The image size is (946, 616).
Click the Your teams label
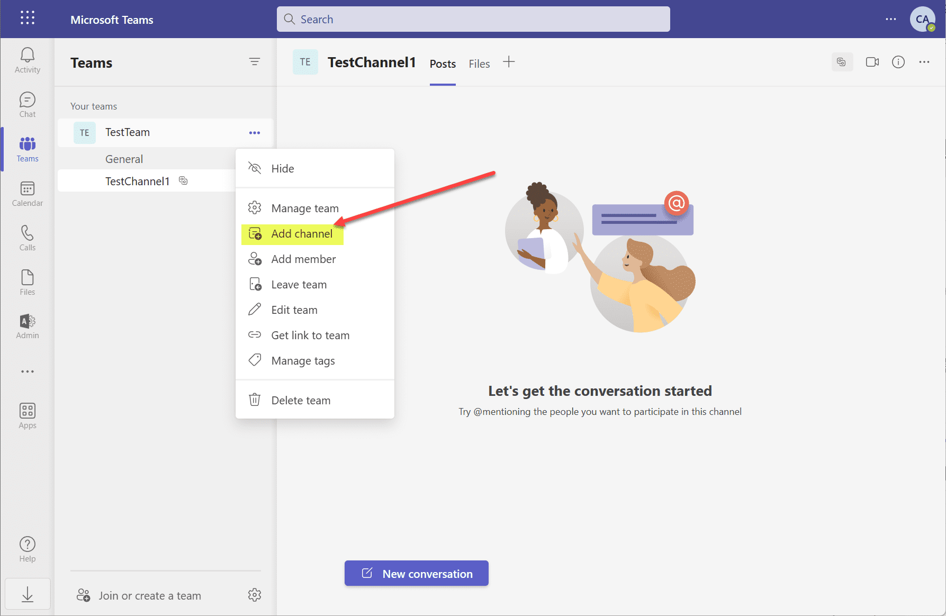click(x=94, y=106)
